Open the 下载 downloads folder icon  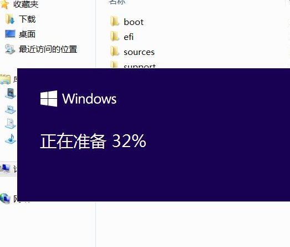(10, 19)
